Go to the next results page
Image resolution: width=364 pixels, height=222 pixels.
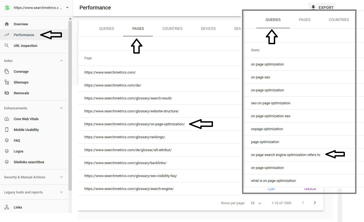pos(315,203)
